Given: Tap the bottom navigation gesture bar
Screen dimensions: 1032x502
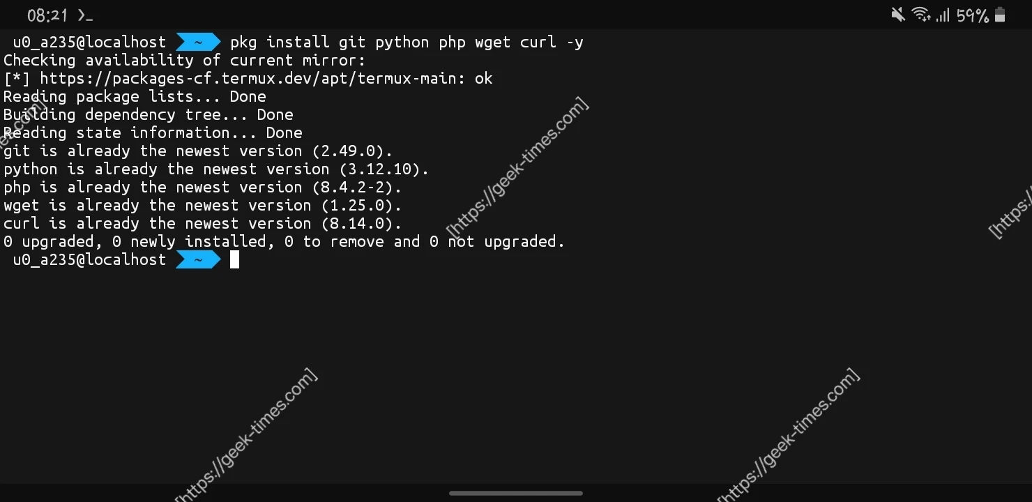Looking at the screenshot, I should (516, 493).
